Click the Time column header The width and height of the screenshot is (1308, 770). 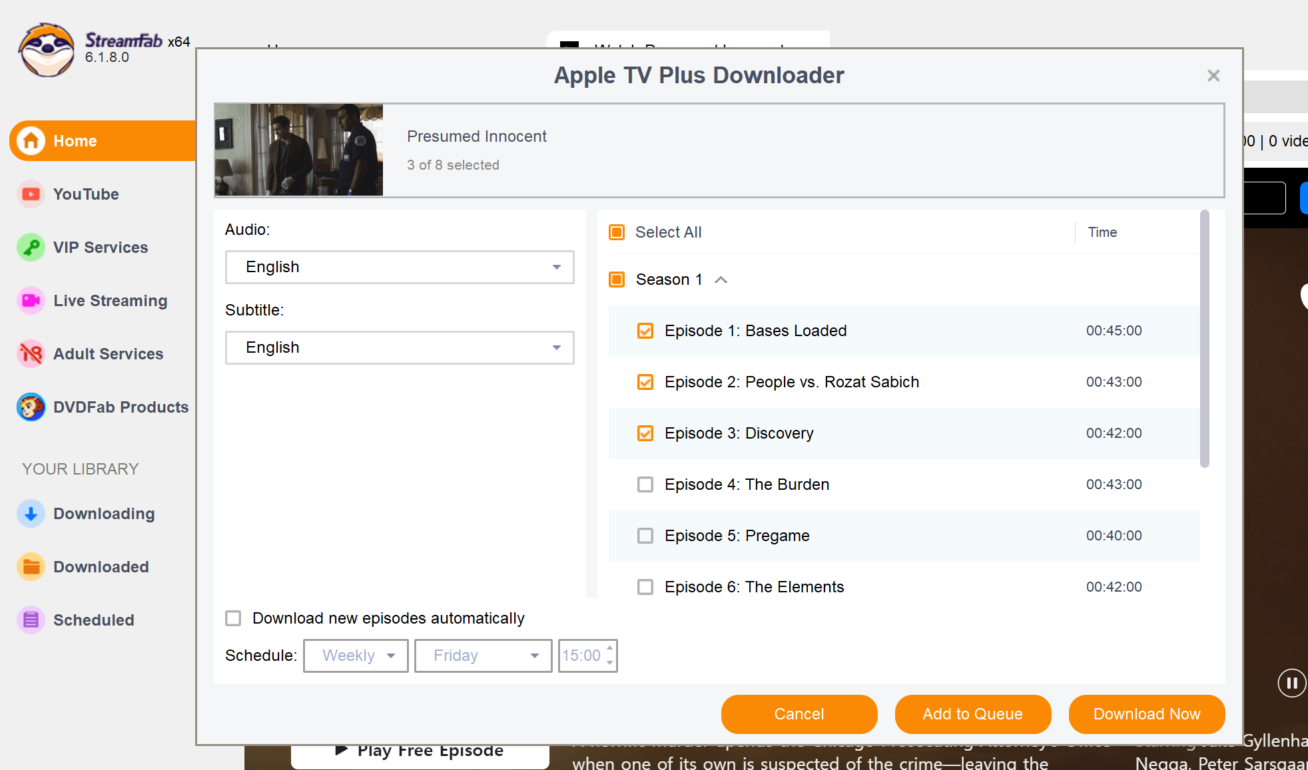click(x=1103, y=232)
